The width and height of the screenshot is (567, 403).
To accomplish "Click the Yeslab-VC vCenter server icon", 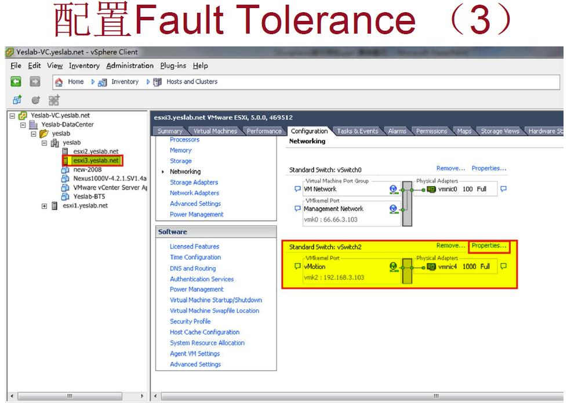I will coord(23,115).
